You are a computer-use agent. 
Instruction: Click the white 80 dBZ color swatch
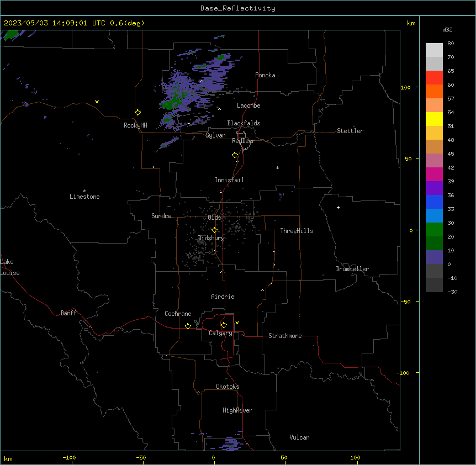434,50
